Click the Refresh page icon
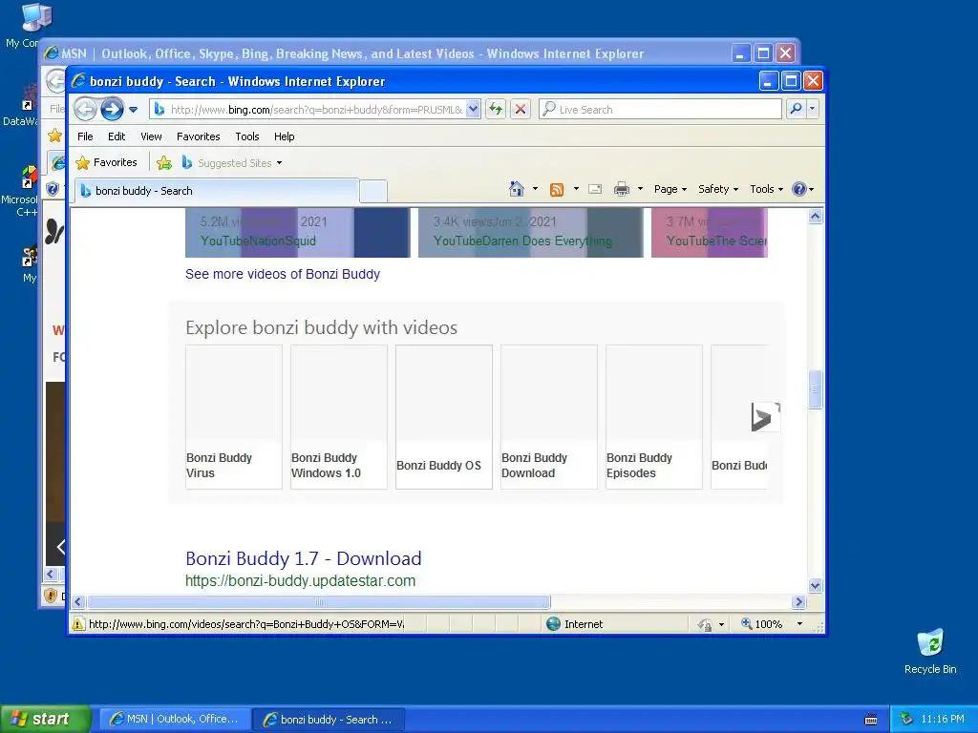Viewport: 978px width, 733px height. click(x=496, y=109)
